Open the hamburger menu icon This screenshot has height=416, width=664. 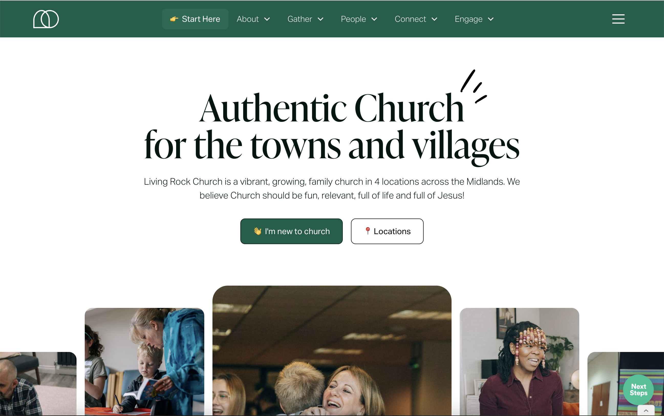click(618, 19)
